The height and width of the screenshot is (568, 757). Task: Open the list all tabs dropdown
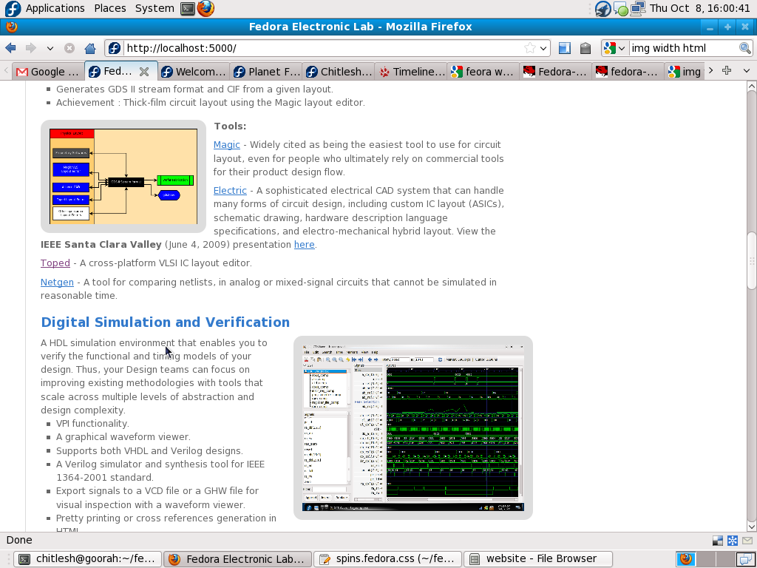pos(747,71)
